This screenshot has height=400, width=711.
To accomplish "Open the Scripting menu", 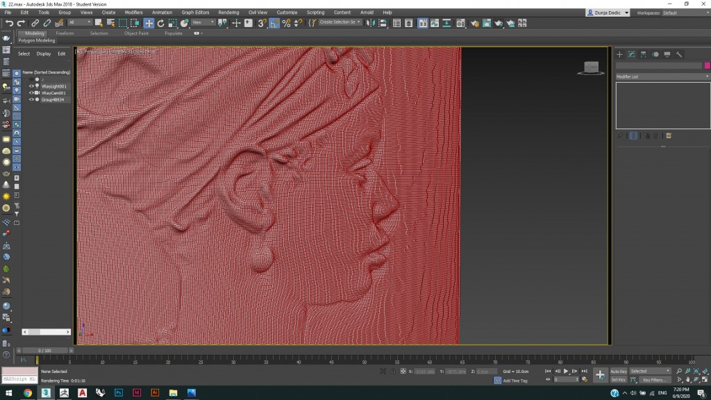I will [x=315, y=12].
